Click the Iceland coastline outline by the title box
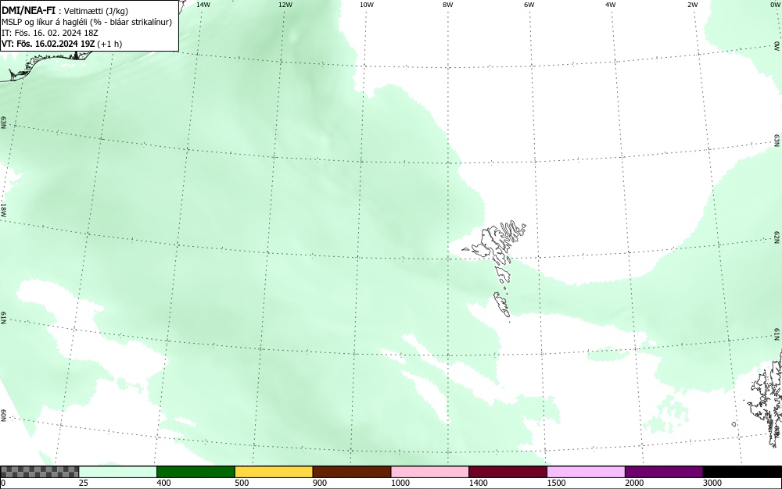 [x=45, y=65]
